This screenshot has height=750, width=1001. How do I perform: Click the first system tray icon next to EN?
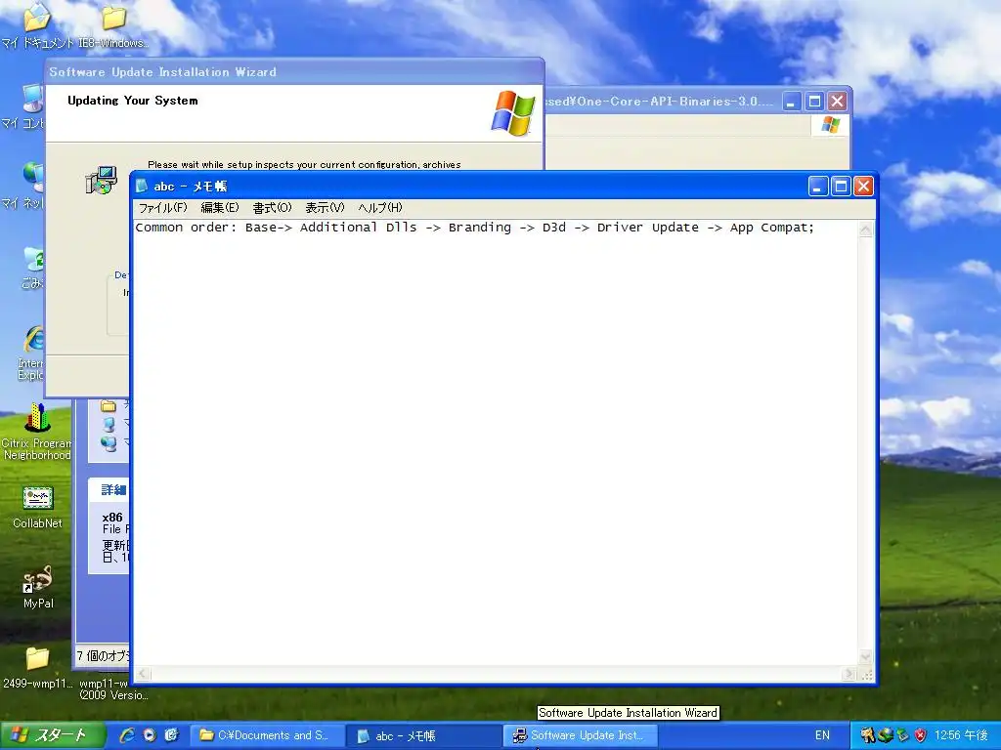[x=867, y=735]
